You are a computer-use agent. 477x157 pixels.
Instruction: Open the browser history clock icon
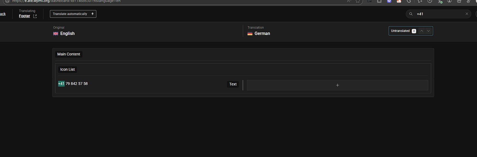430,1
